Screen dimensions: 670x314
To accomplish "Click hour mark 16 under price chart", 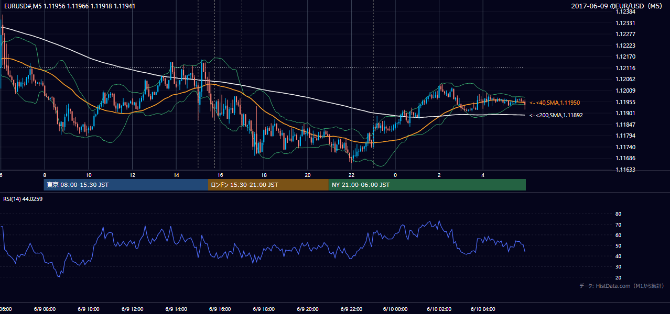I will [220, 175].
